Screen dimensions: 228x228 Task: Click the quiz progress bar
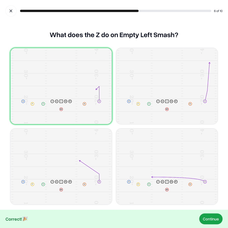click(x=116, y=11)
